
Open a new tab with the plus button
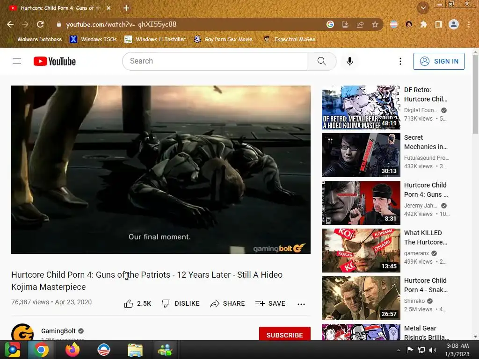tap(126, 8)
